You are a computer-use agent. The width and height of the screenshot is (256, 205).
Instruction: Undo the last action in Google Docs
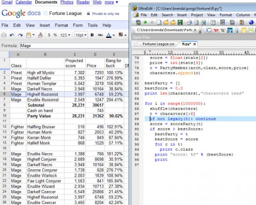12,35
